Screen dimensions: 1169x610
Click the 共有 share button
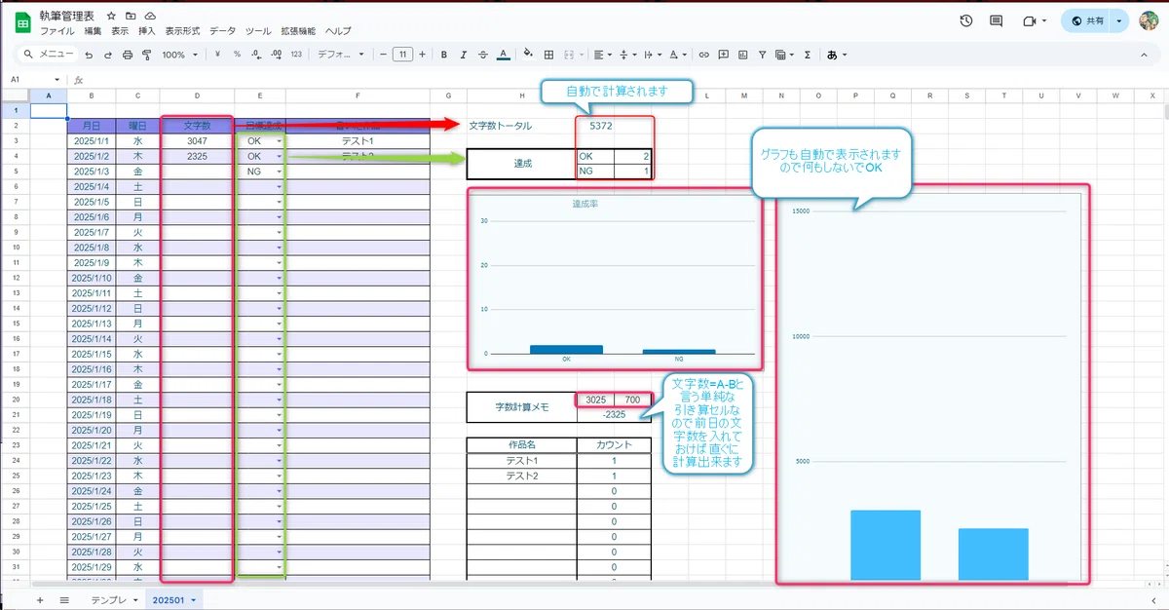tap(1087, 20)
